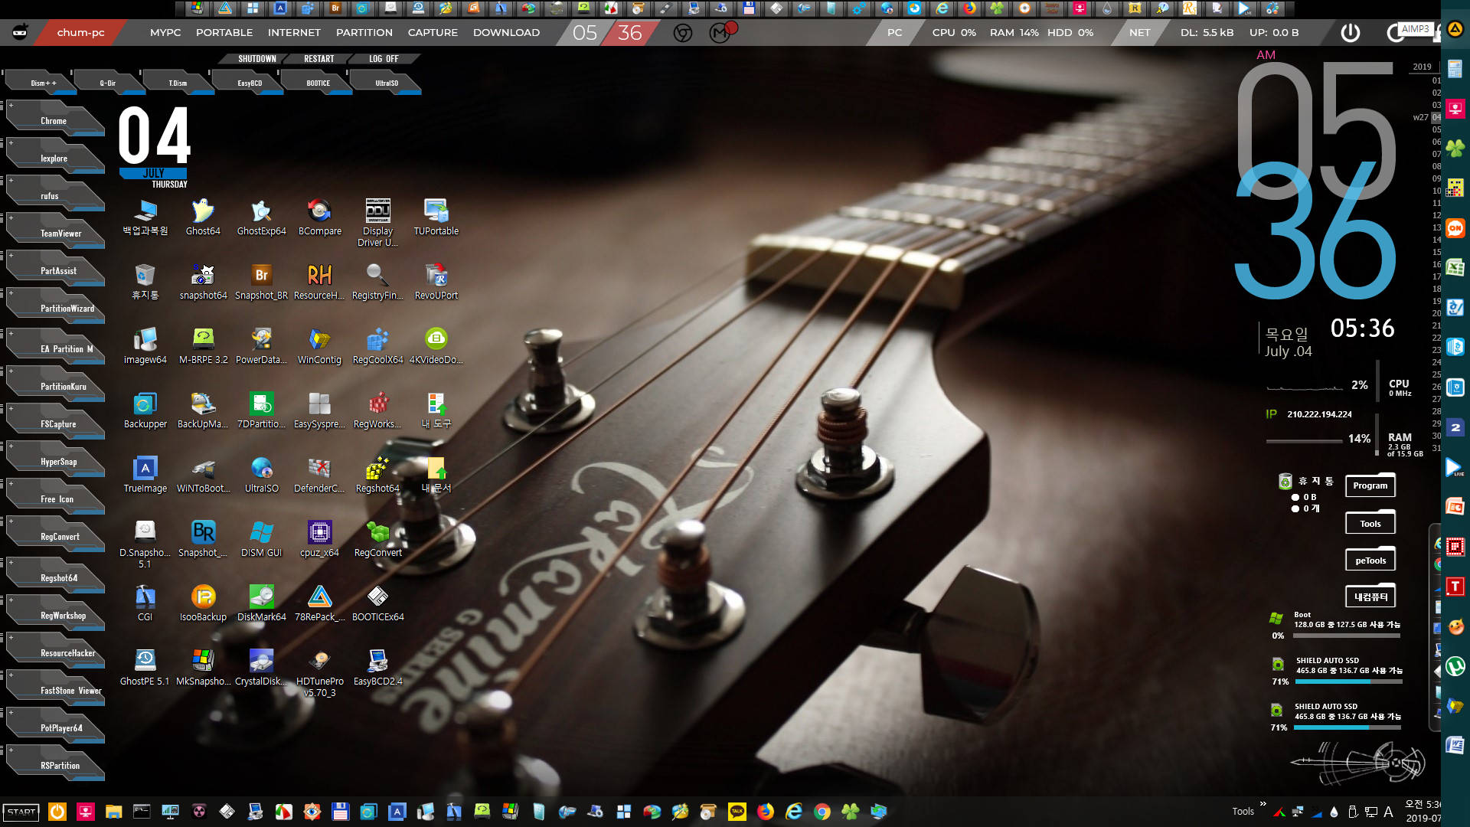
Task: Click the chum-pc label in top bar
Action: 80,33
